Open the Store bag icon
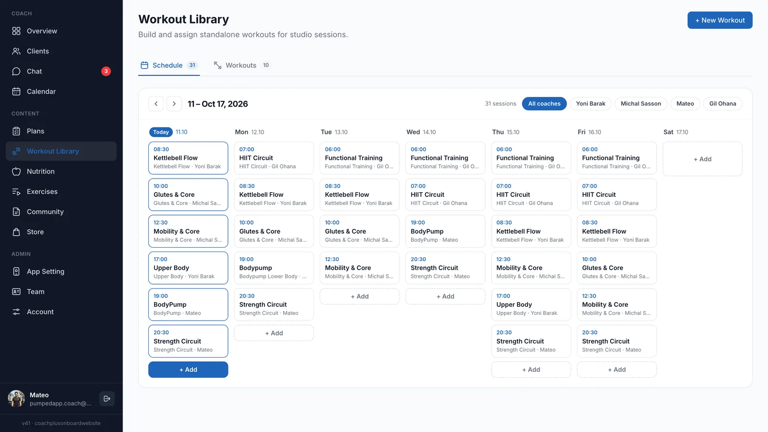Viewport: 768px width, 432px height. [x=16, y=232]
